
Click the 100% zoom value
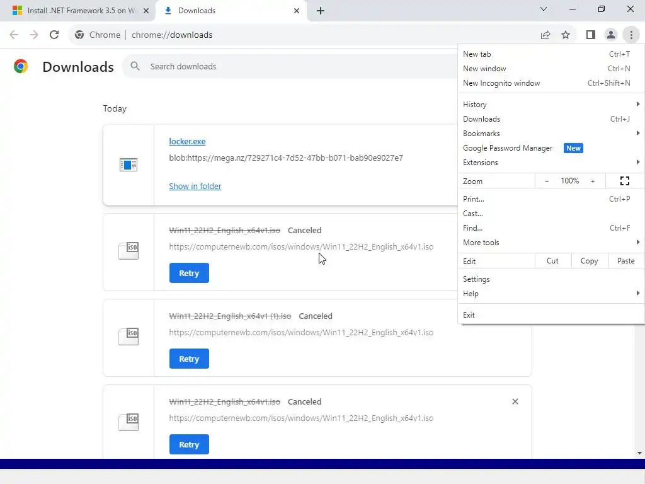point(569,181)
